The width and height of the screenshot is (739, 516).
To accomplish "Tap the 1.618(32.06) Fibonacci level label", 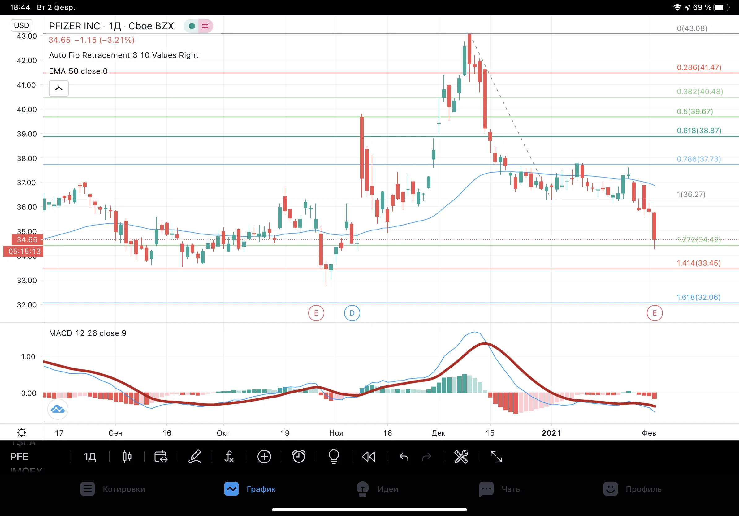I will tap(698, 297).
